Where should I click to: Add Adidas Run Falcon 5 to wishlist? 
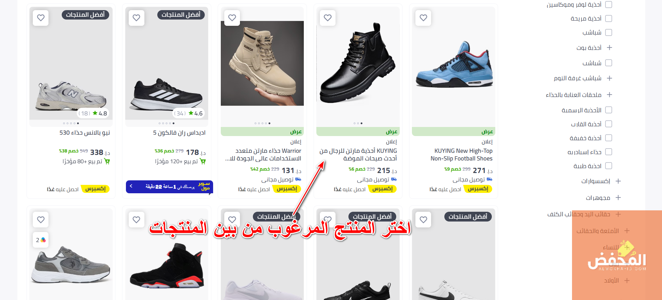pyautogui.click(x=136, y=18)
